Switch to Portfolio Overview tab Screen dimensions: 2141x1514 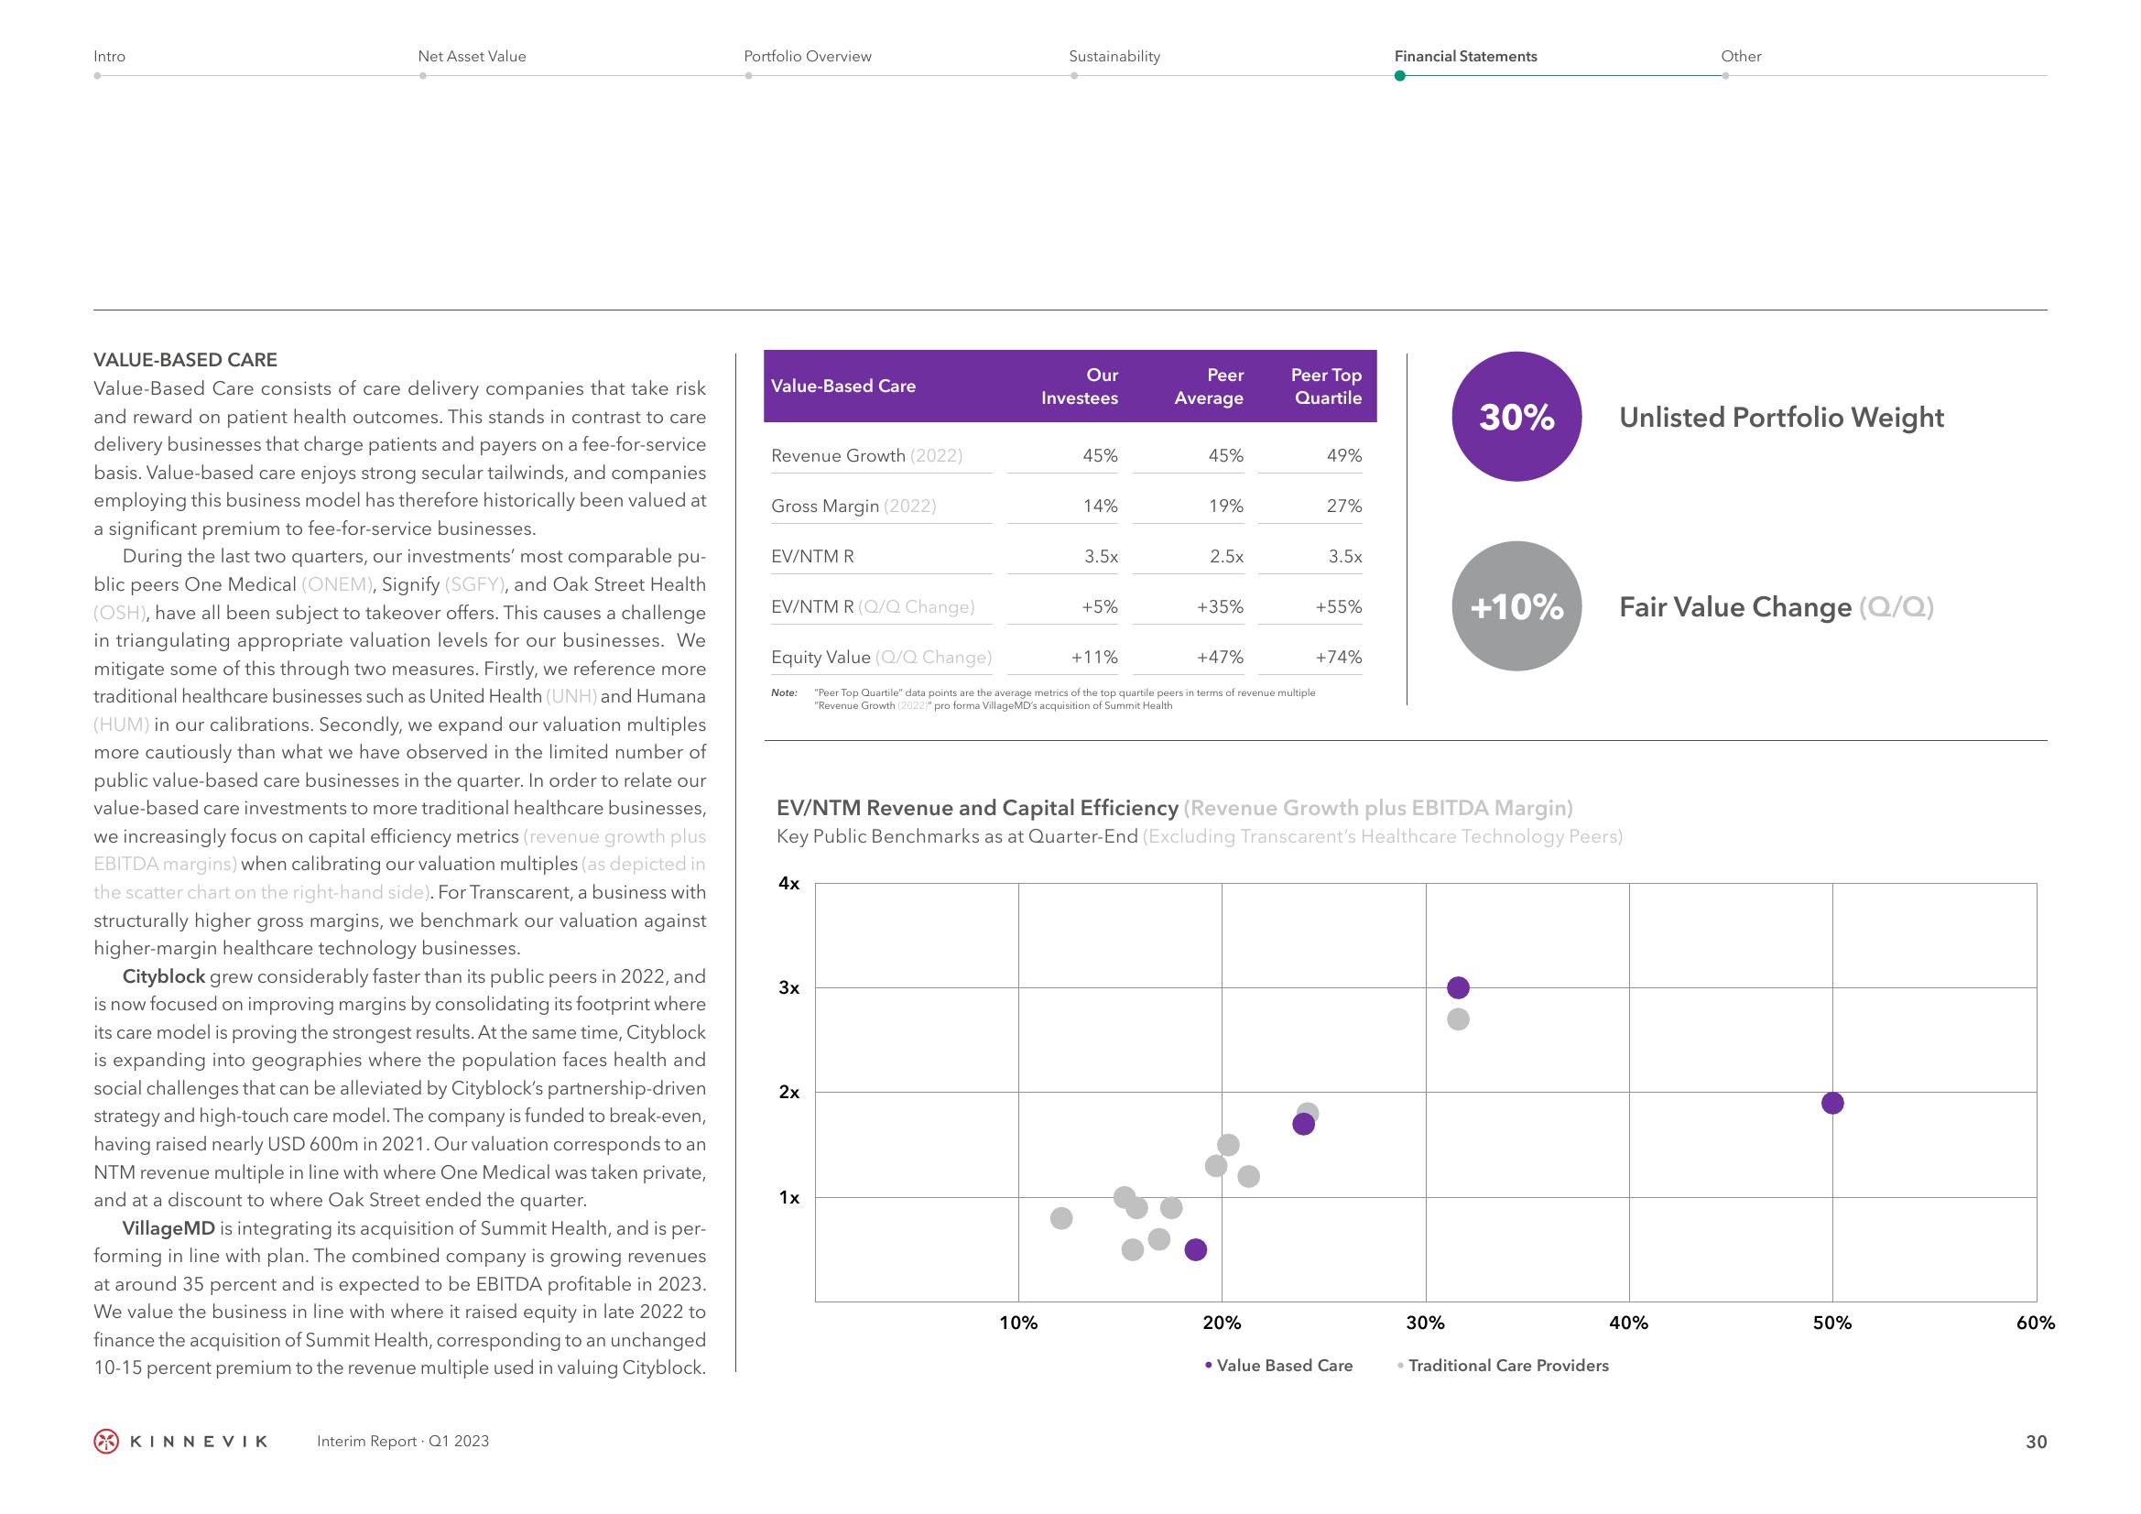808,56
